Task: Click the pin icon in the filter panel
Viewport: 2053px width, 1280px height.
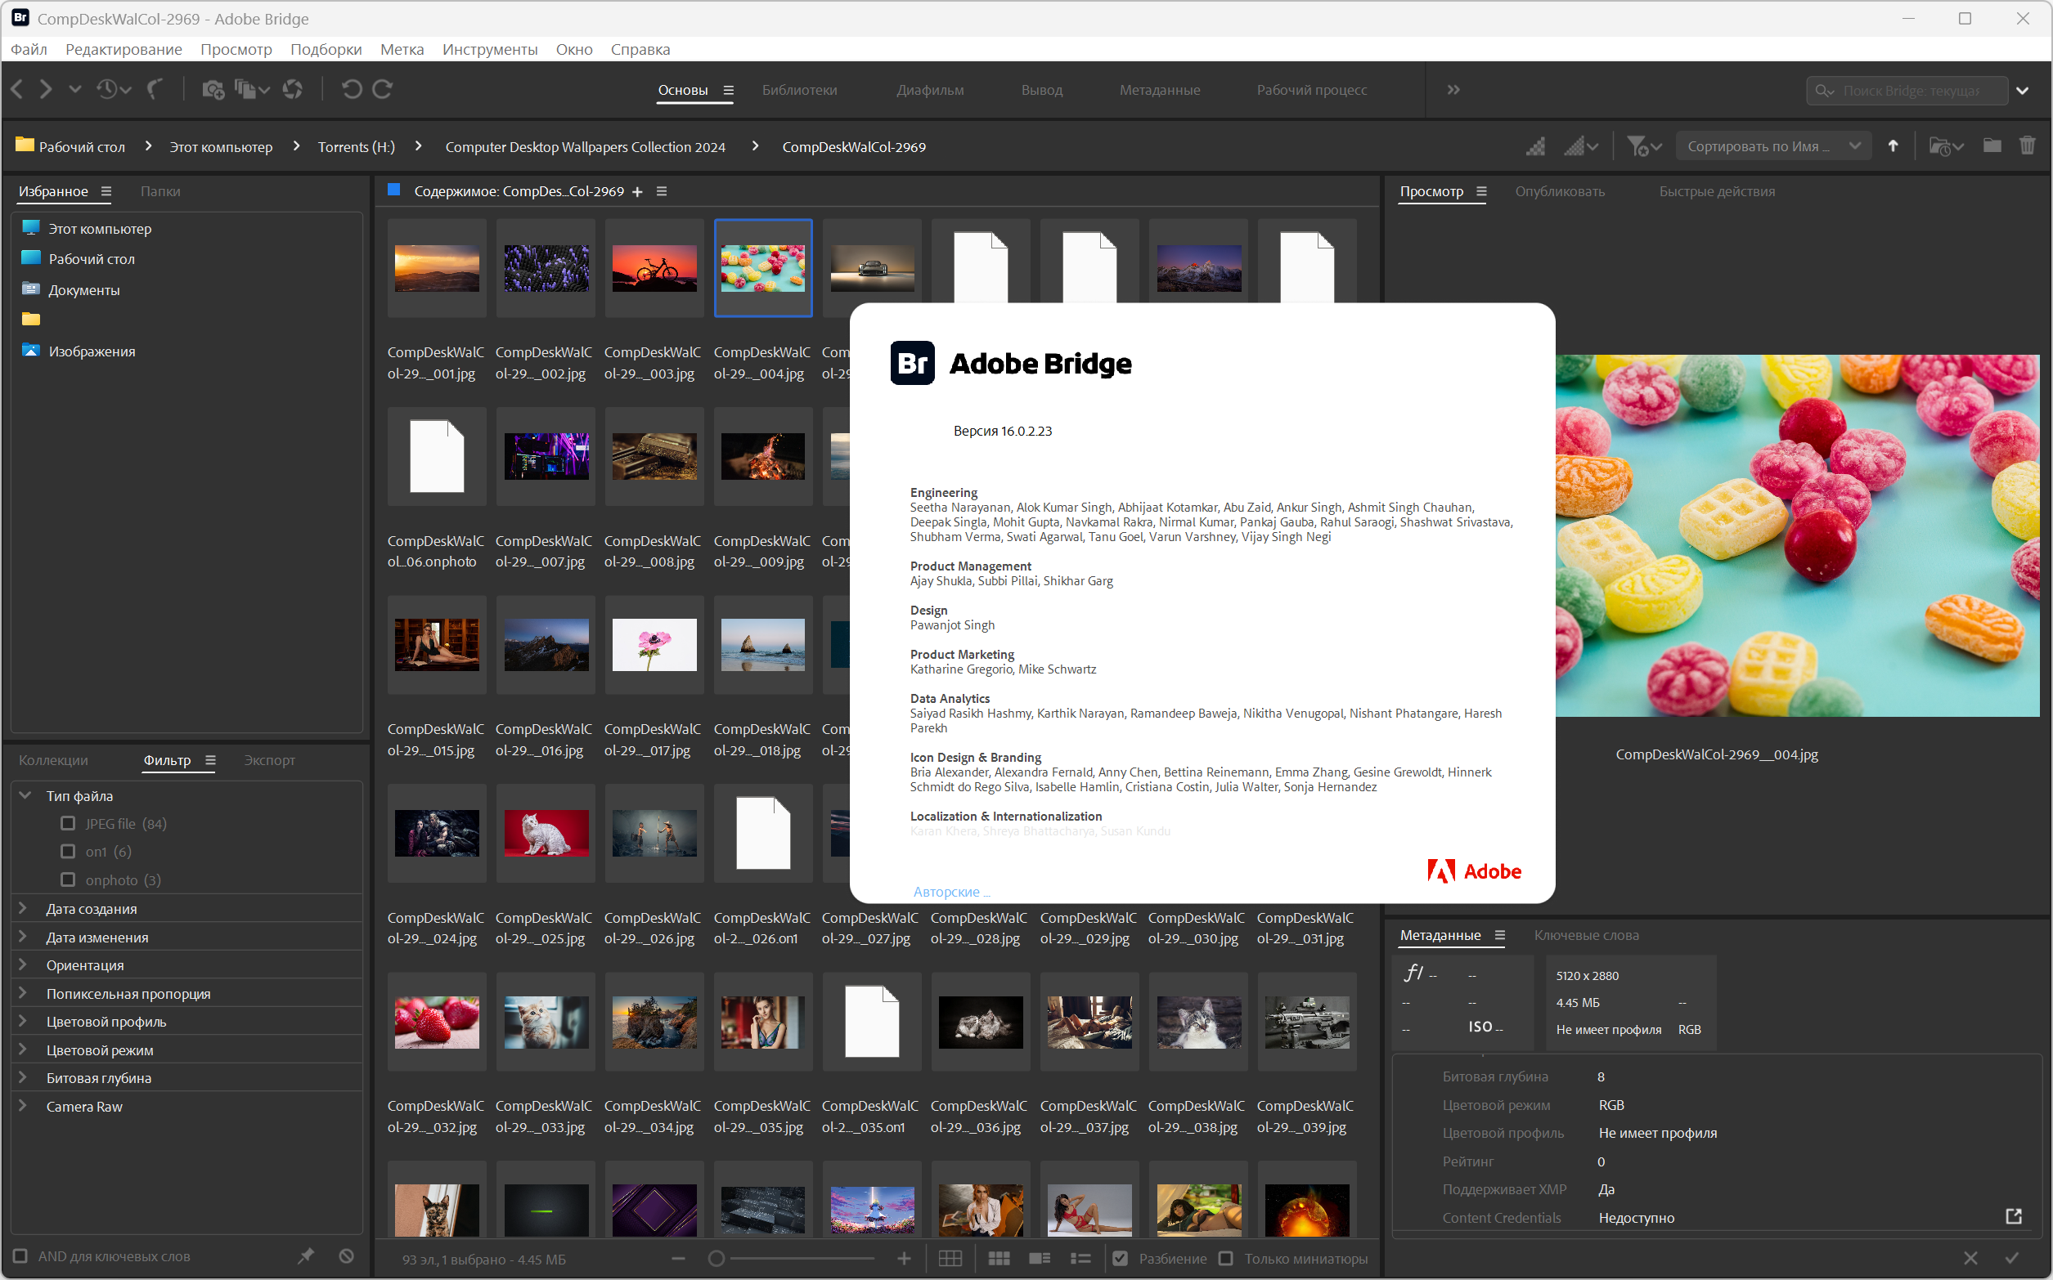Action: (x=306, y=1256)
